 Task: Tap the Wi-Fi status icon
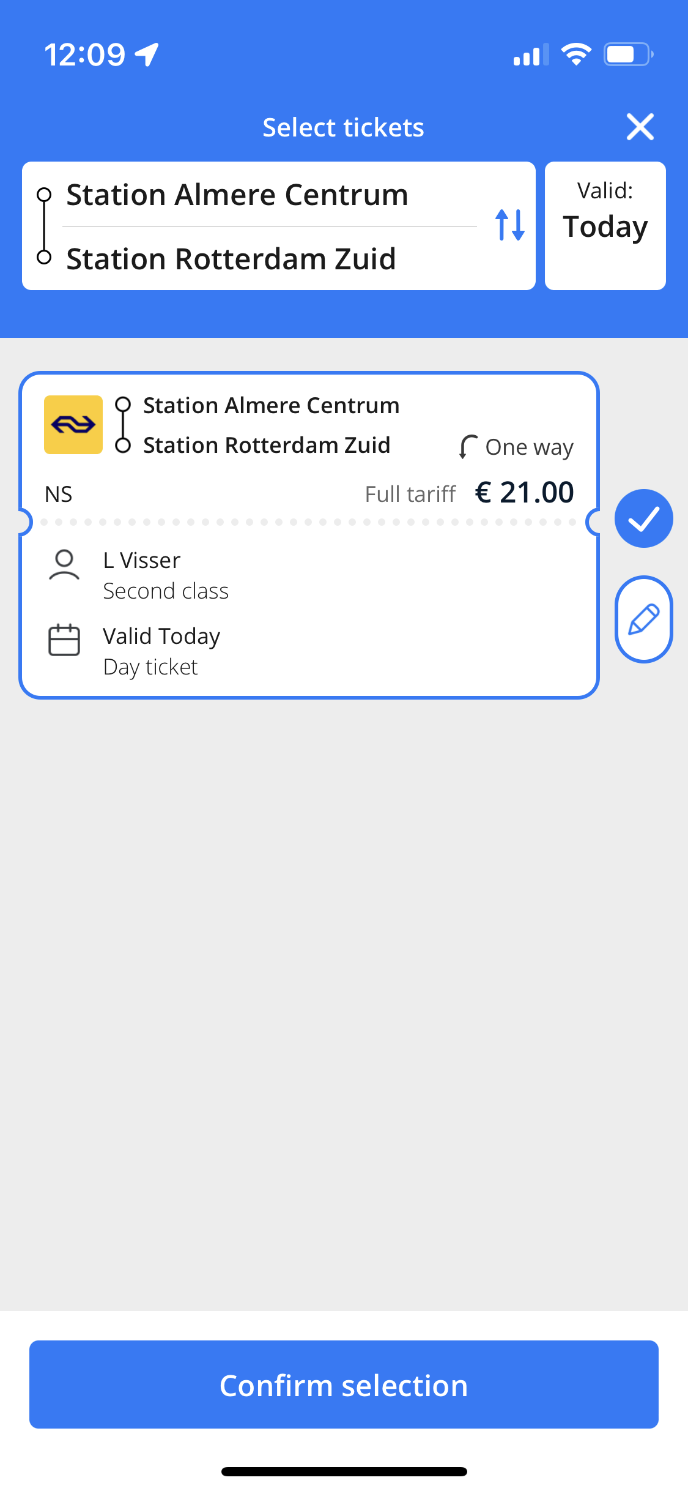(x=576, y=54)
